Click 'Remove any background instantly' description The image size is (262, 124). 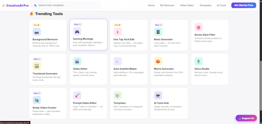46,44
